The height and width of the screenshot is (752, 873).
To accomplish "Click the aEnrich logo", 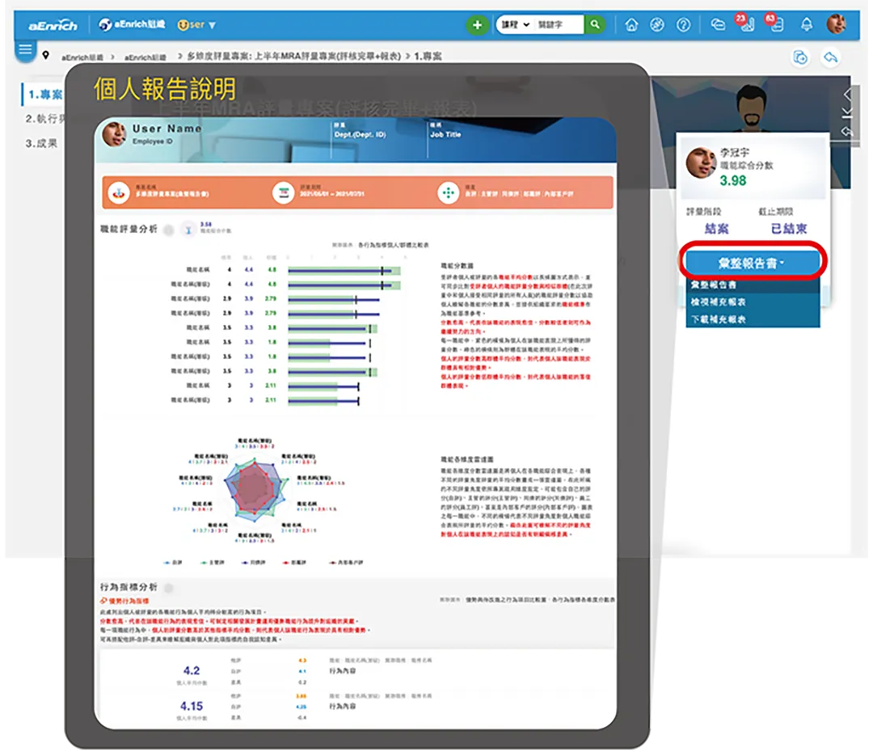I will click(53, 25).
